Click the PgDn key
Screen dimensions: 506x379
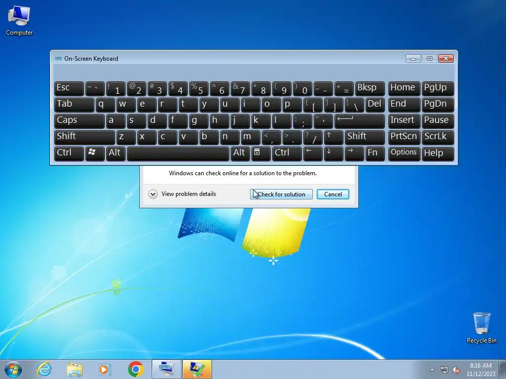click(x=438, y=105)
